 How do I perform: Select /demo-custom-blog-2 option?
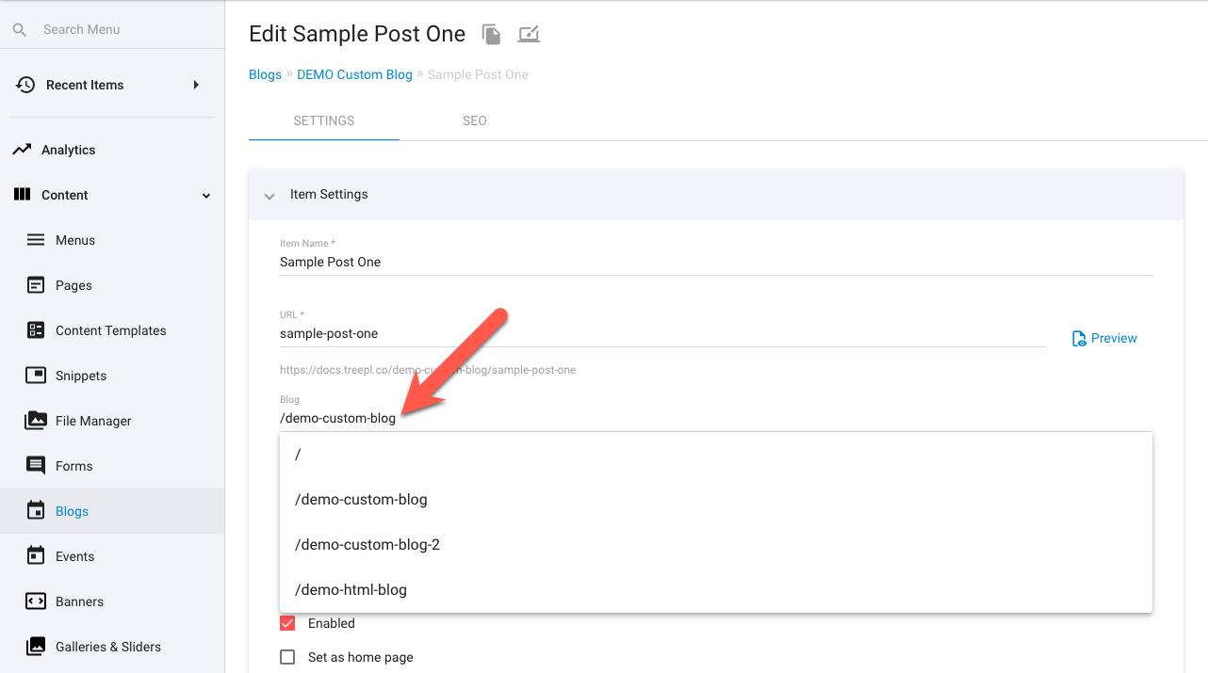click(716, 544)
